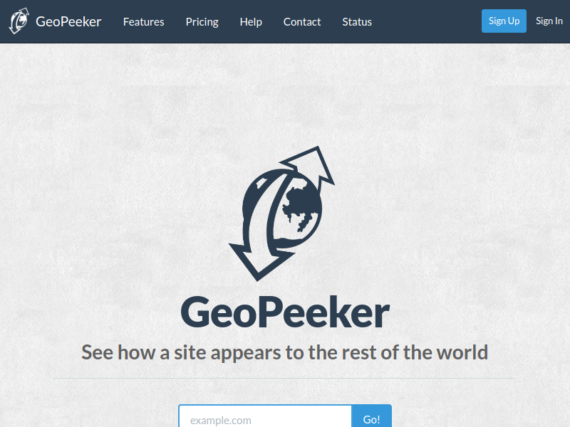Click the large GeoPeeker globe logo
This screenshot has height=427, width=570.
281,214
